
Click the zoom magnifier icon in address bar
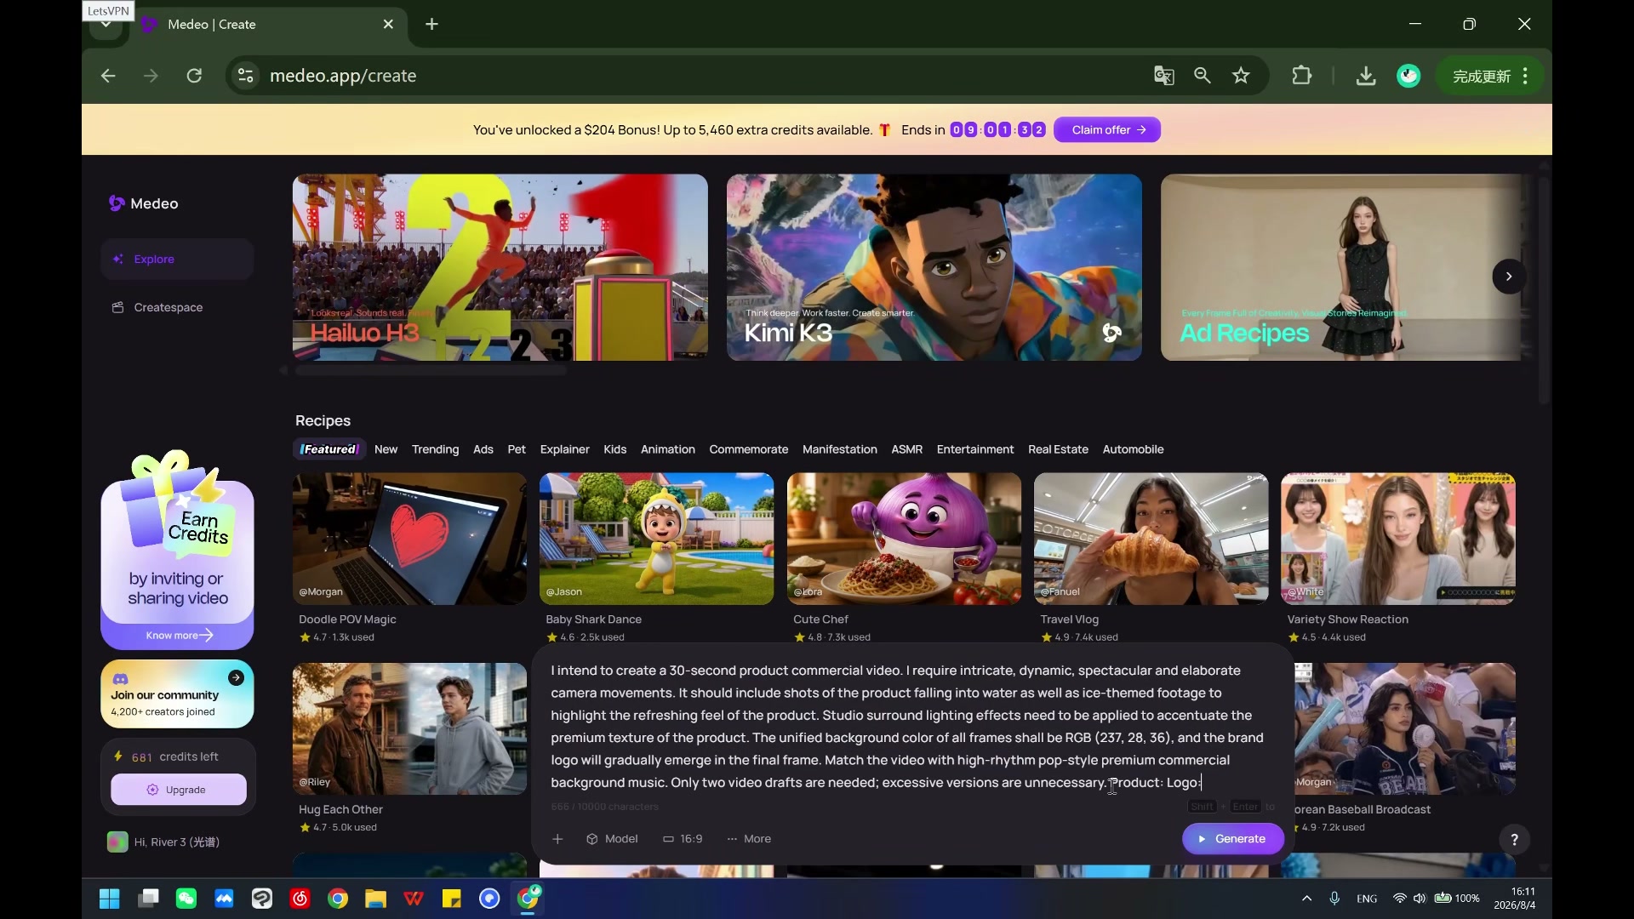pyautogui.click(x=1202, y=76)
